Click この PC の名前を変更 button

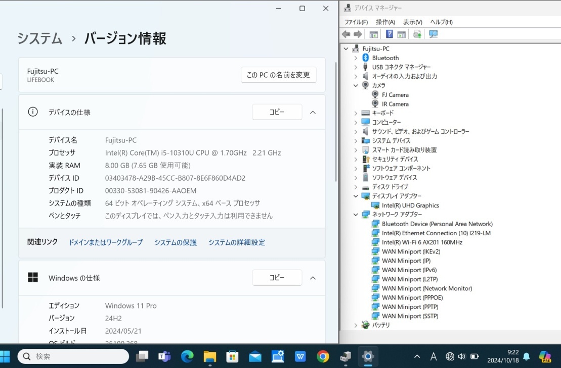(x=278, y=75)
